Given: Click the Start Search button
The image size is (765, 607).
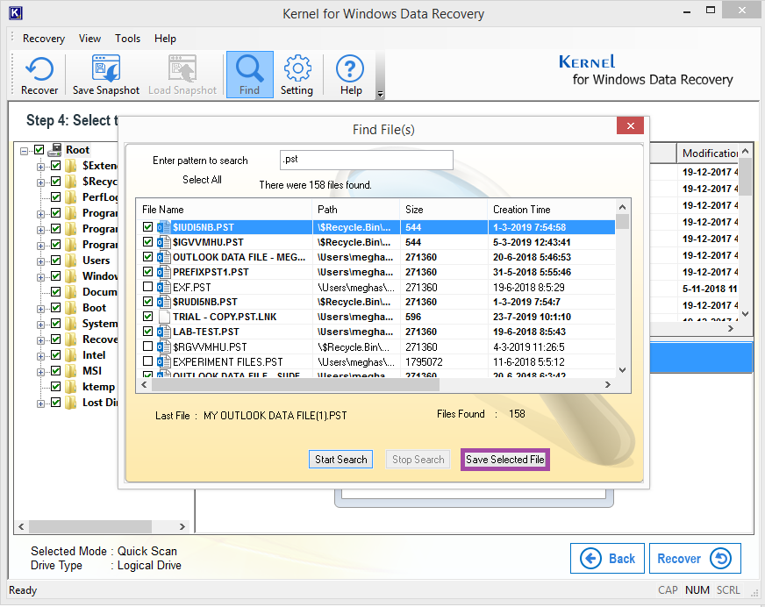Looking at the screenshot, I should click(340, 459).
